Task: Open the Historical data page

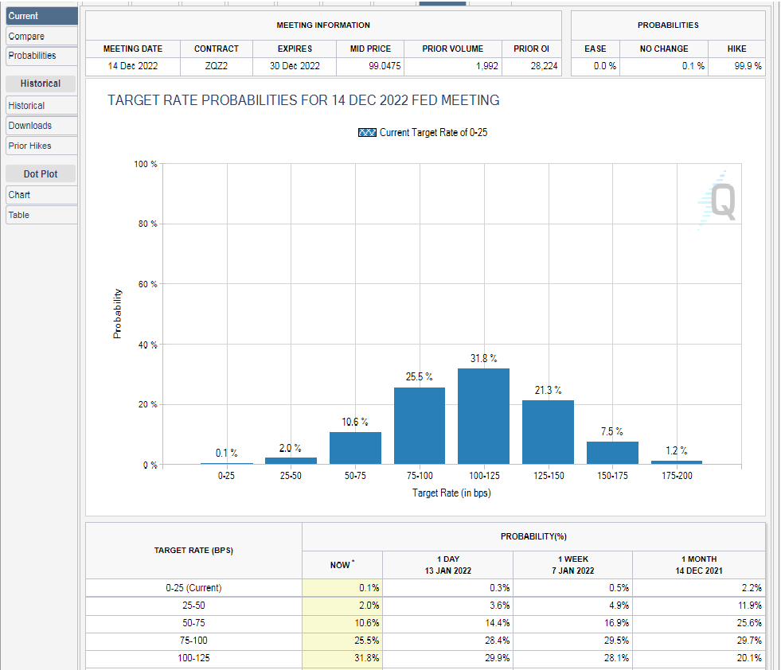Action: 41,106
